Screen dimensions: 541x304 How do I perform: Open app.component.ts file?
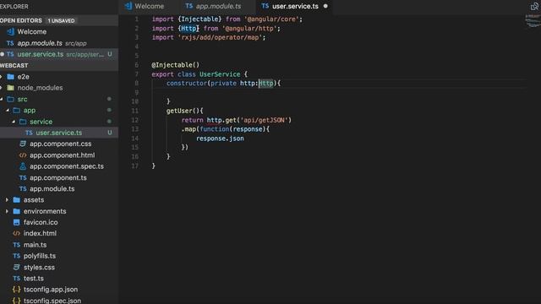pos(59,178)
